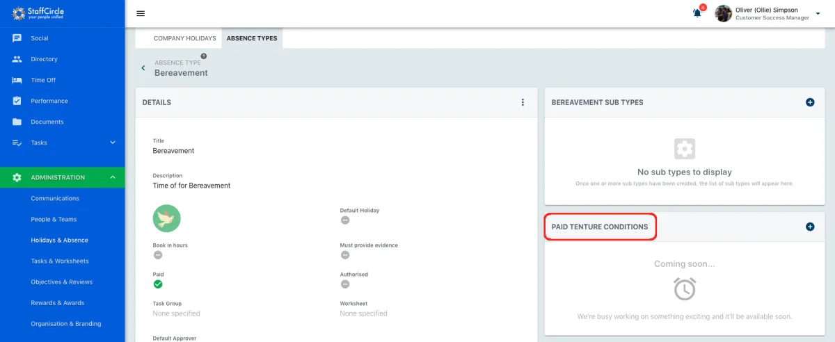Click Oliver Simpson's profile avatar

tap(724, 13)
